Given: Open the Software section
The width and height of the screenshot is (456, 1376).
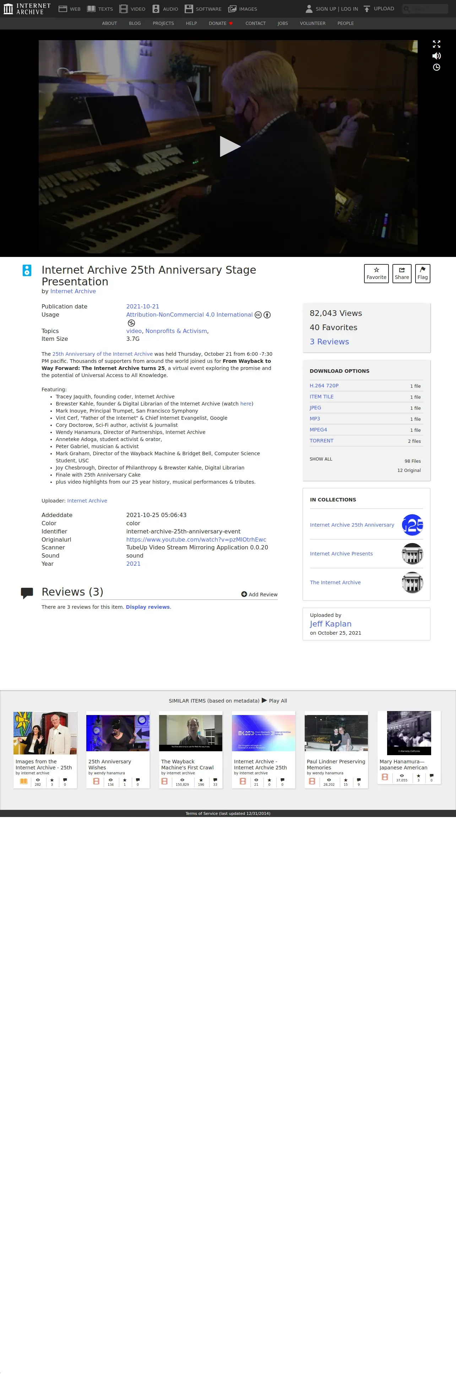Looking at the screenshot, I should point(203,9).
